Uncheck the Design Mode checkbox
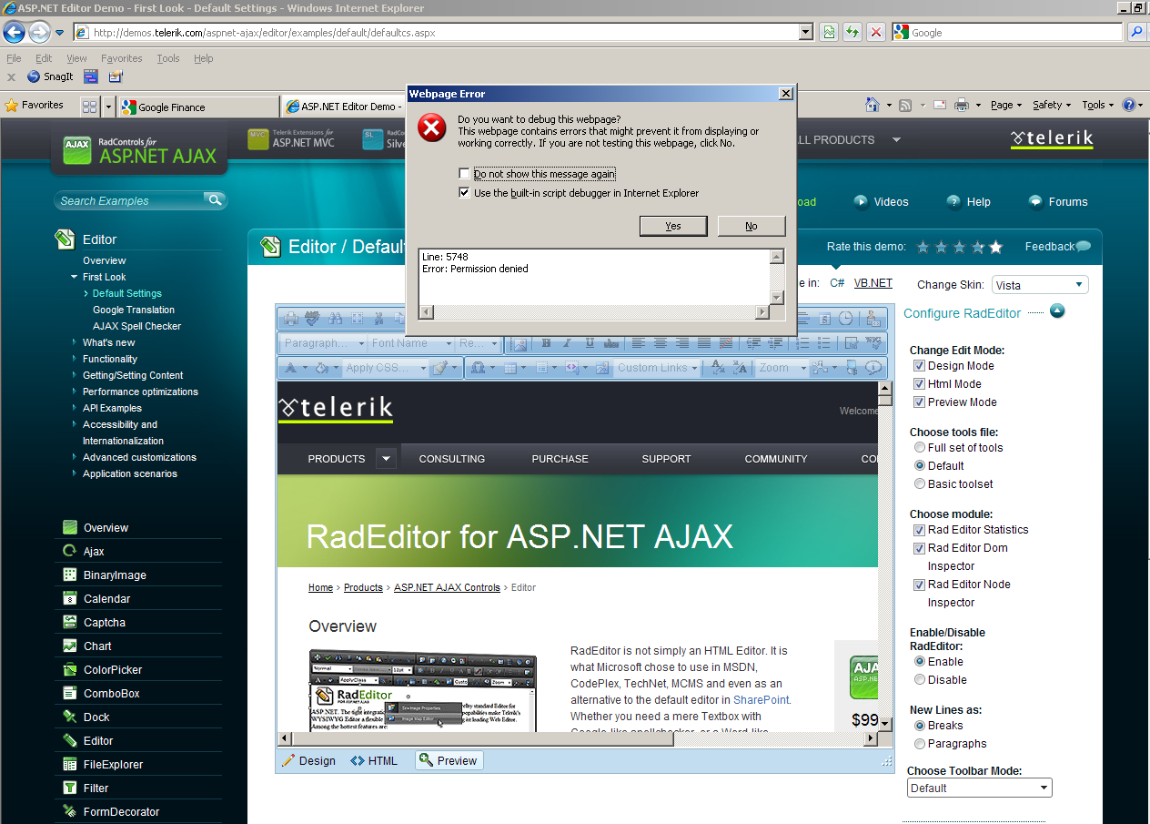1150x824 pixels. 919,365
